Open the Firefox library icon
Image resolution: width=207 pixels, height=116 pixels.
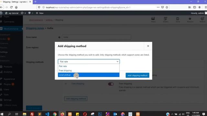click(190, 7)
